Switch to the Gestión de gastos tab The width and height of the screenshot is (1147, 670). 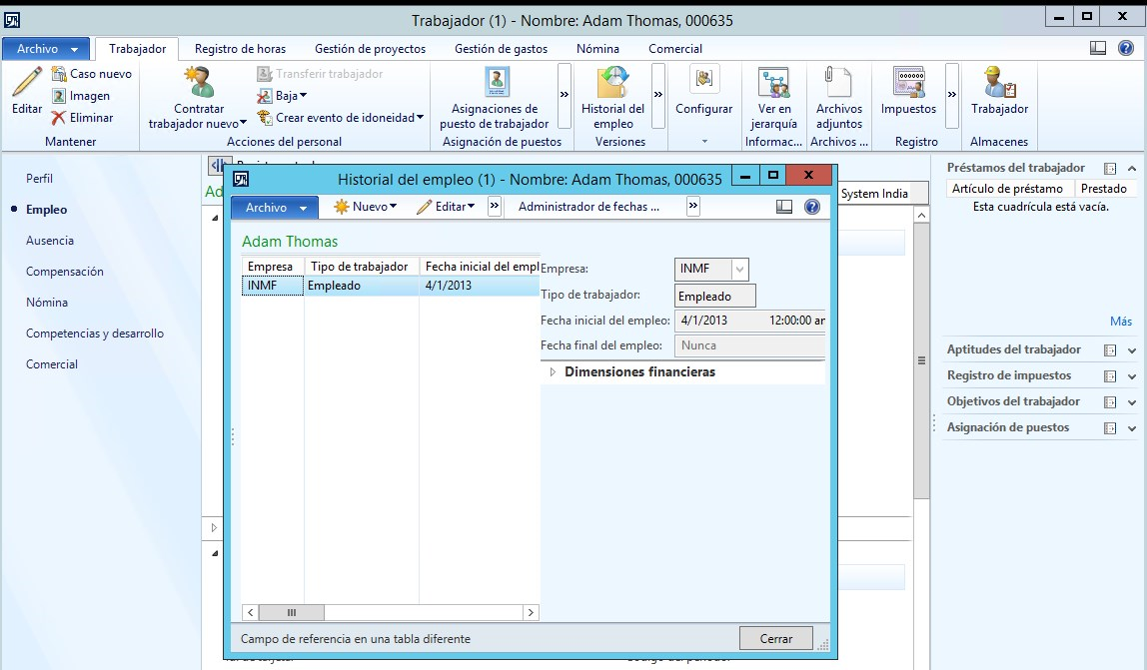pyautogui.click(x=502, y=49)
